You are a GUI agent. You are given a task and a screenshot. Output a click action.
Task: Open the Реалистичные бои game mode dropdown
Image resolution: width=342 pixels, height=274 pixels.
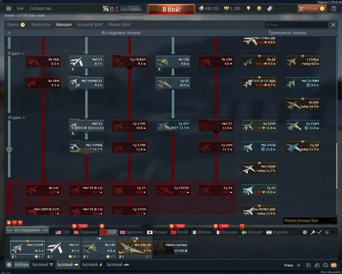[x=310, y=220]
